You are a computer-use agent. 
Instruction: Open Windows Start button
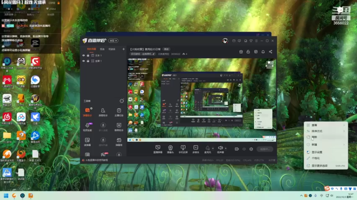[6, 196]
